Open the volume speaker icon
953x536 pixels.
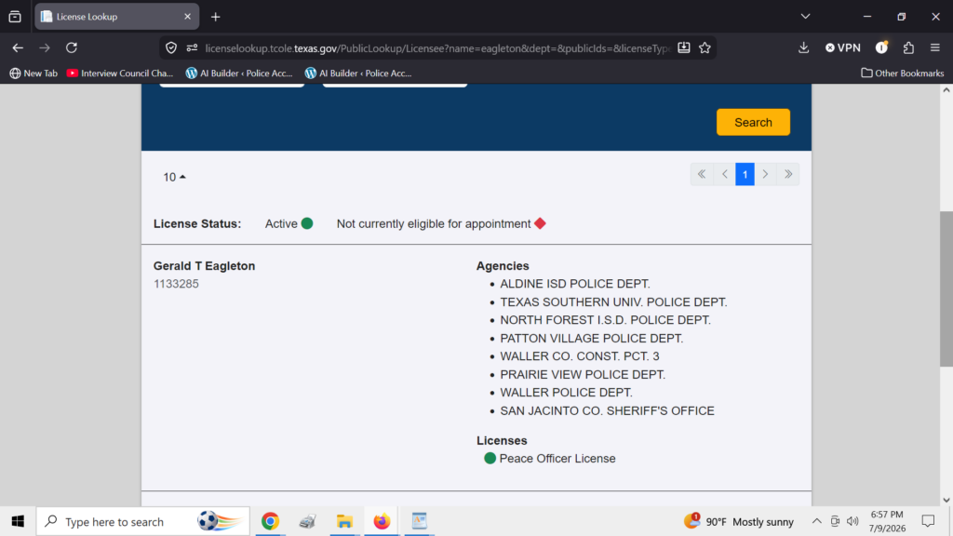pos(852,521)
